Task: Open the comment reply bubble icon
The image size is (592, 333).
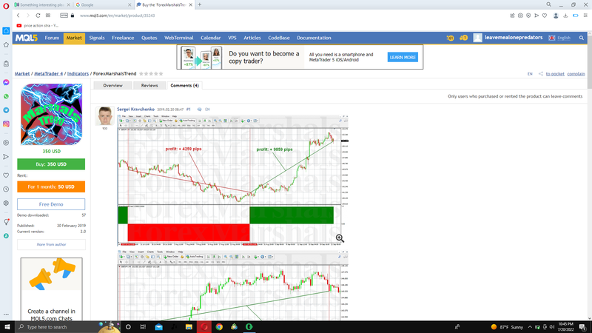Action: 199,110
